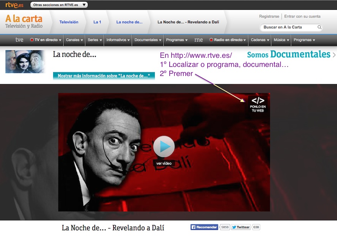Open the Documentales dropdown
This screenshot has height=237, width=337.
pos(148,39)
